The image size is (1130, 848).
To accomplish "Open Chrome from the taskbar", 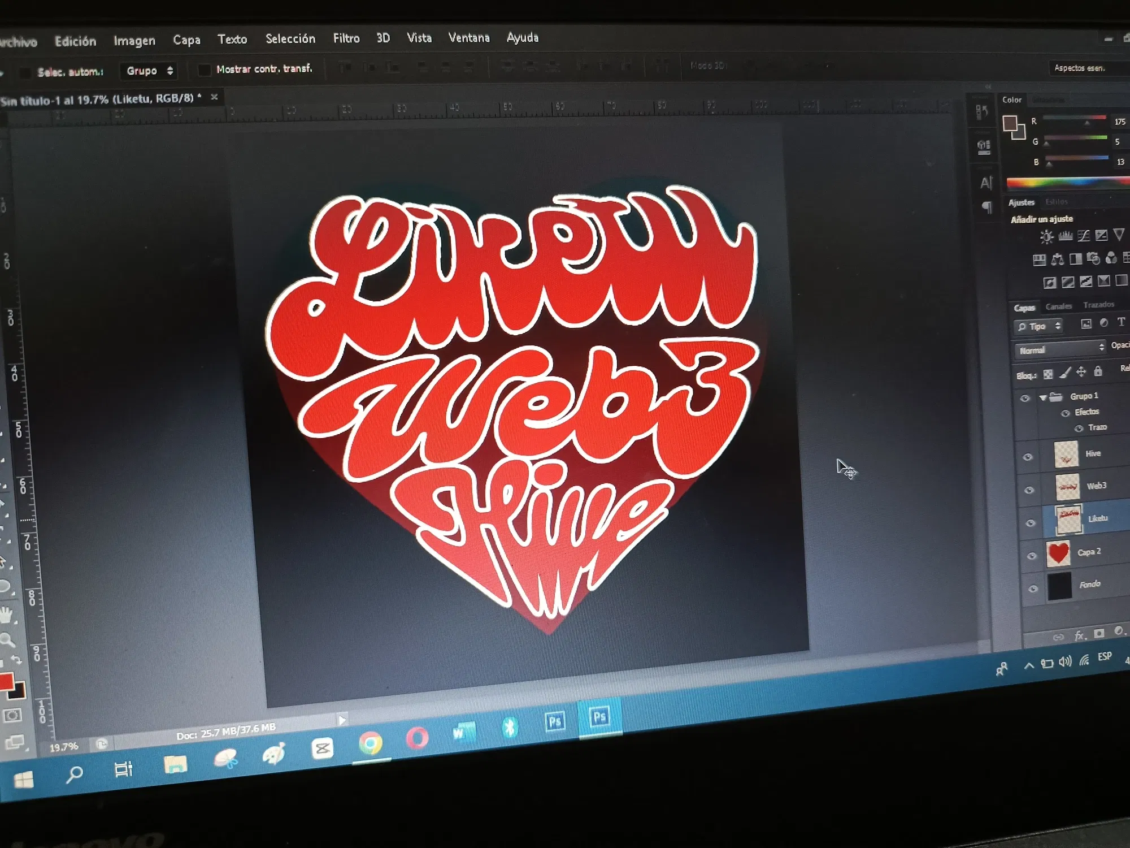I will click(x=371, y=743).
